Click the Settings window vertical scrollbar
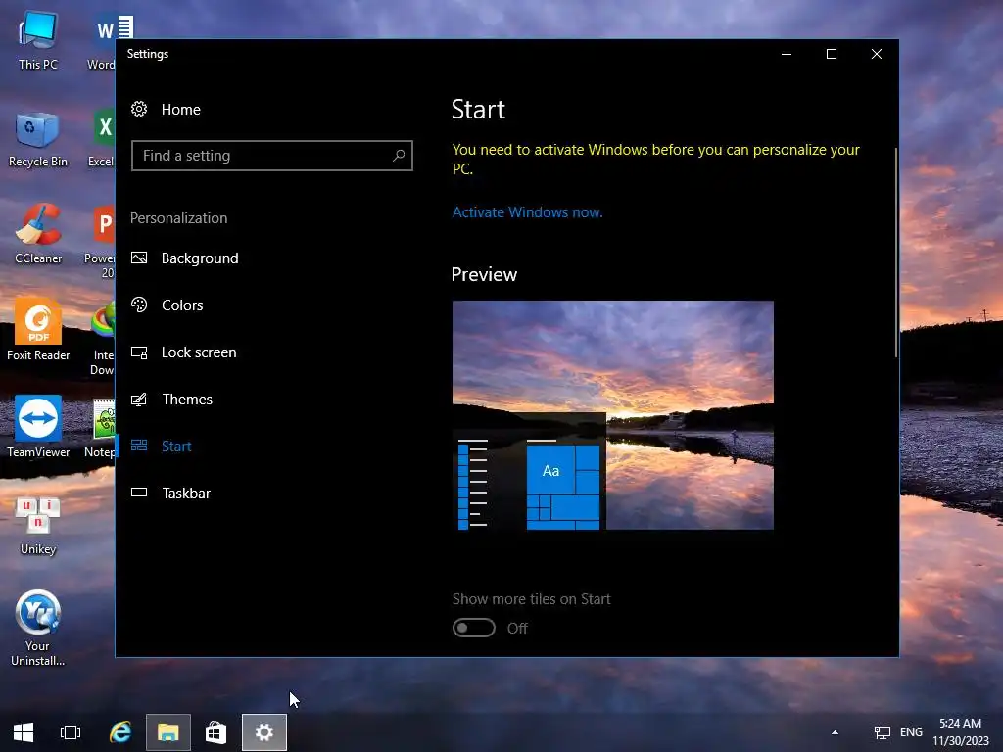Viewport: 1003px width, 752px height. tap(895, 253)
